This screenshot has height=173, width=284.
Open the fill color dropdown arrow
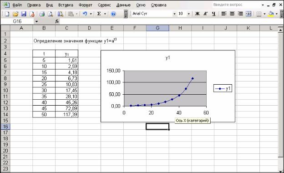276,14
